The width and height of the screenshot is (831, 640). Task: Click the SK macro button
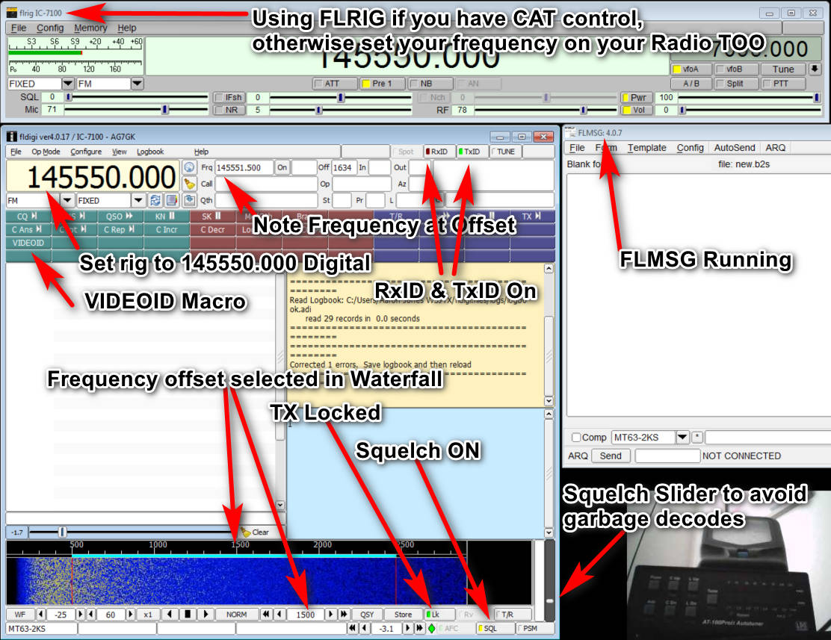[212, 216]
